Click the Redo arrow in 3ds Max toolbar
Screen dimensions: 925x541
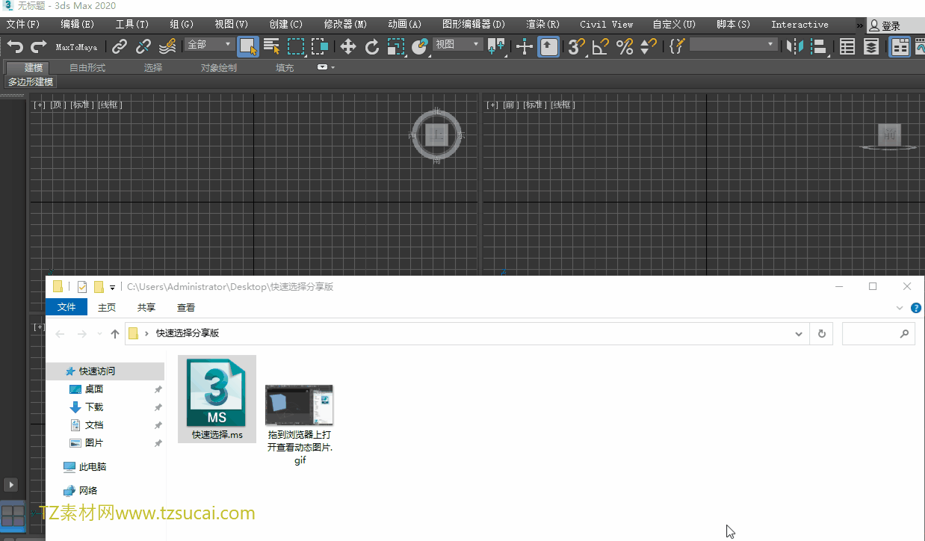point(39,46)
